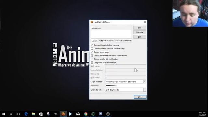Open Discord from taskbar
The width and height of the screenshot is (208, 117).
click(101, 114)
